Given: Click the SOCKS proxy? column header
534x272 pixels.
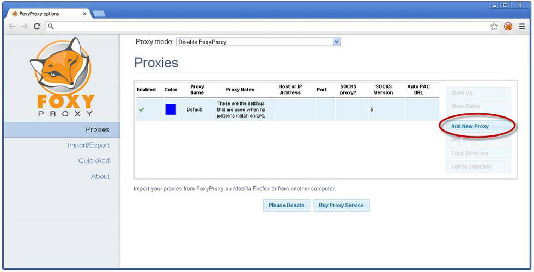Looking at the screenshot, I should 348,89.
